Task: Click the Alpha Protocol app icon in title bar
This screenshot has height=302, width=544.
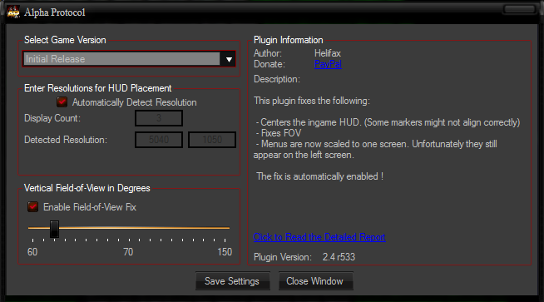Action: coord(13,12)
